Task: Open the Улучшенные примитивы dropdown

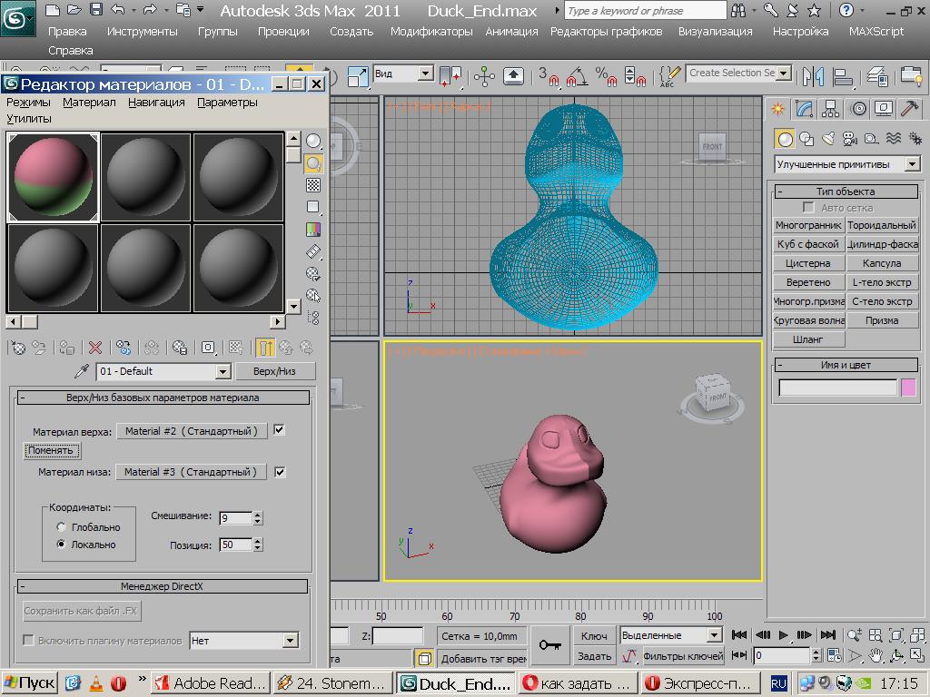Action: click(x=910, y=164)
